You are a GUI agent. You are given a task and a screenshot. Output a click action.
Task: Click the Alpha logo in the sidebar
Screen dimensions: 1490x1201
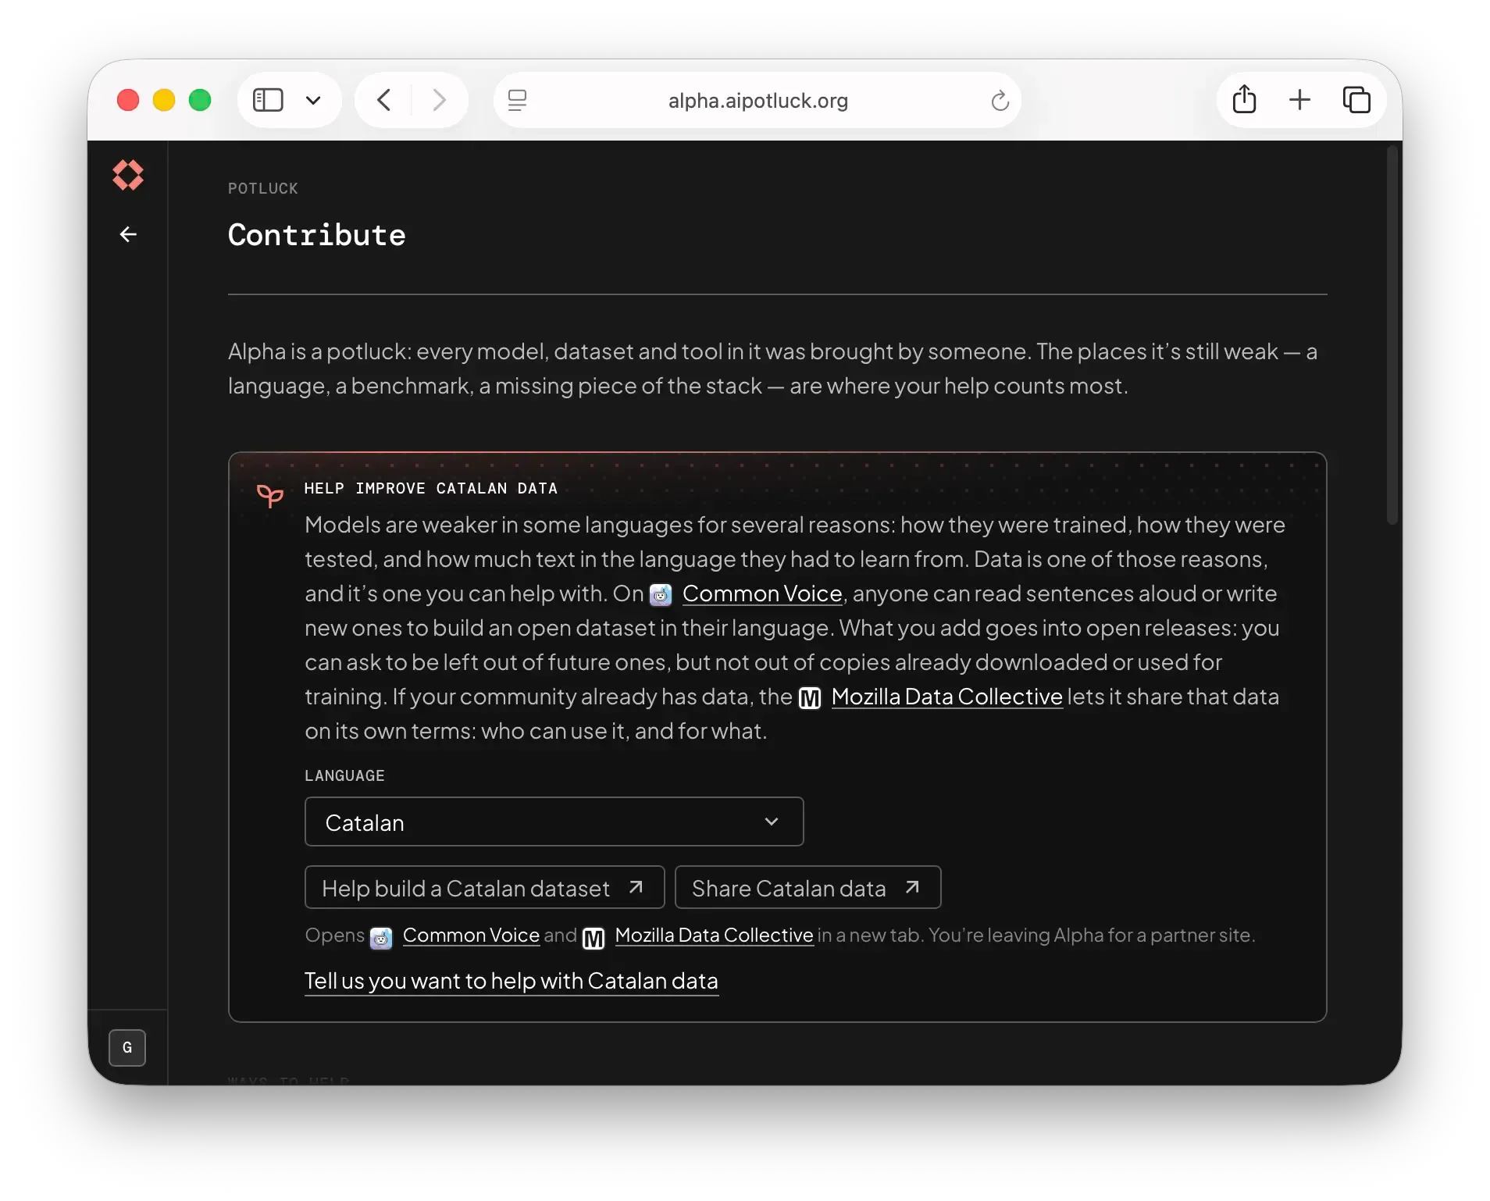click(x=128, y=175)
